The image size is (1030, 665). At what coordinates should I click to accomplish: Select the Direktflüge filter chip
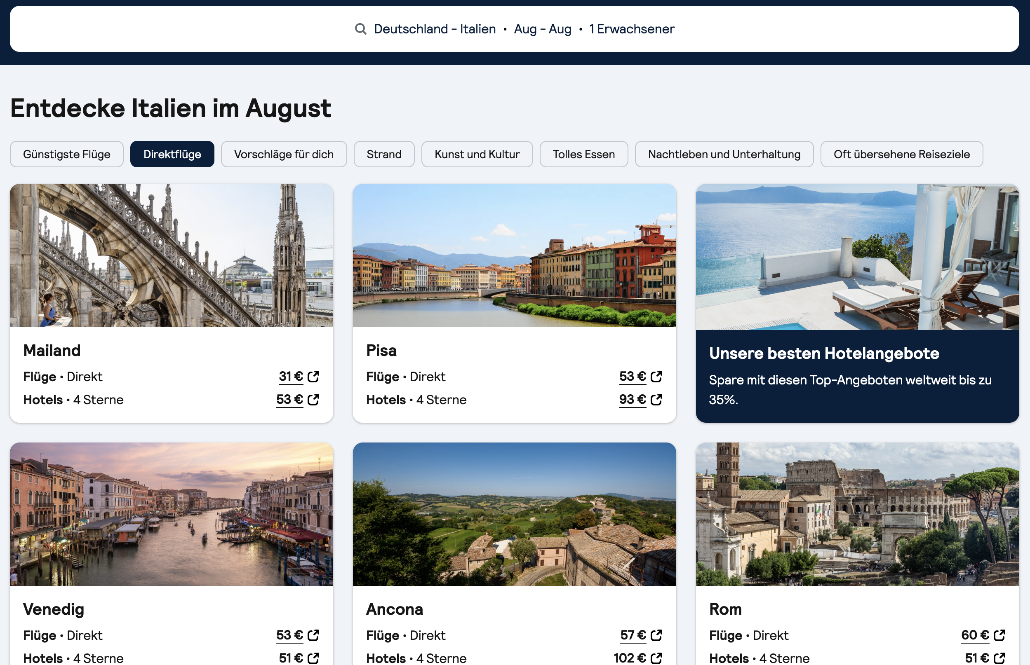point(172,154)
